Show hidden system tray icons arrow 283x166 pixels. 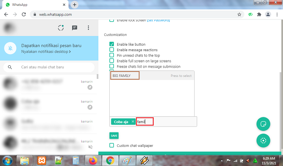pos(222,161)
